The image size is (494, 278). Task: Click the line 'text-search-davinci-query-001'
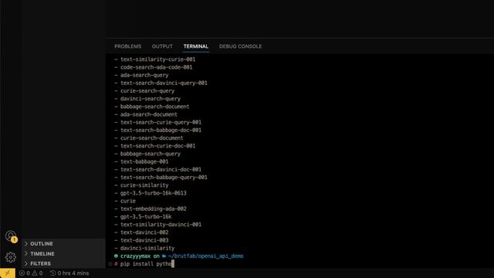(x=164, y=83)
